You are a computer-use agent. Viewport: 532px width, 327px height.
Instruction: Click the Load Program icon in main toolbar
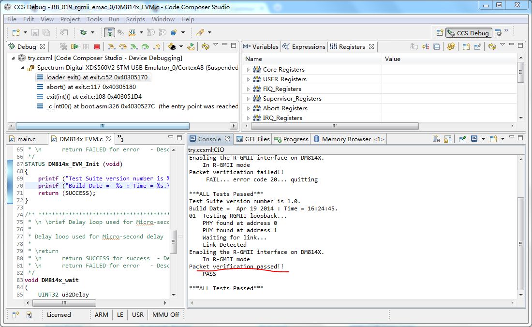(x=132, y=32)
